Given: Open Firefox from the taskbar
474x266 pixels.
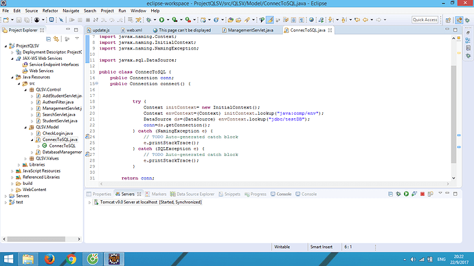Looking at the screenshot, I should 49,259.
